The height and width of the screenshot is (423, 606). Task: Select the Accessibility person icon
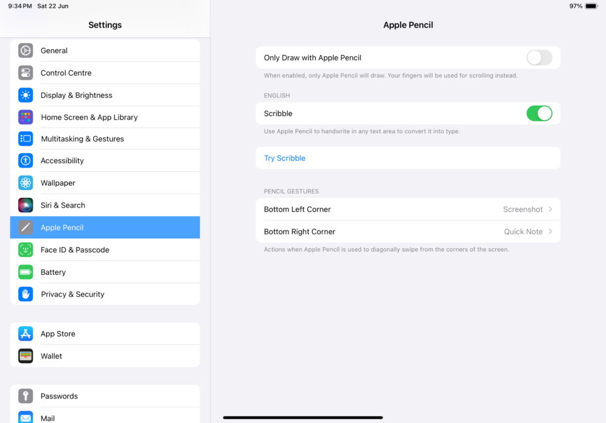click(x=25, y=160)
